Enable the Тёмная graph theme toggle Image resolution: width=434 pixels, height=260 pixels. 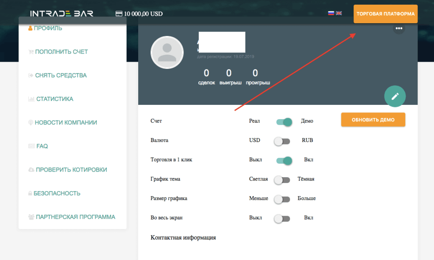click(282, 180)
